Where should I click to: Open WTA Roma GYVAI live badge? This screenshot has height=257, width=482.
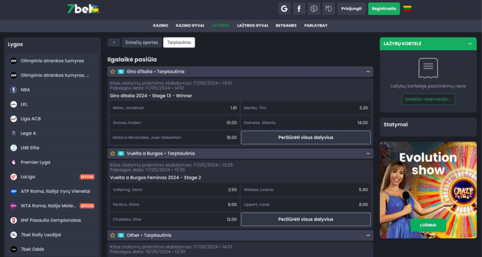coord(87,206)
